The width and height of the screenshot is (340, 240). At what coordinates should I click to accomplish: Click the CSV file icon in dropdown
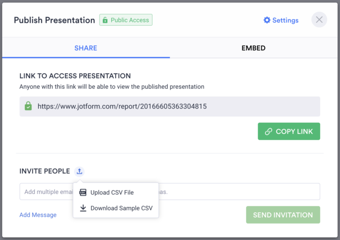tap(83, 192)
